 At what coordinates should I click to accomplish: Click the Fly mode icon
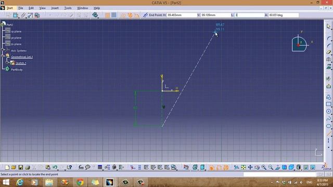236,167
